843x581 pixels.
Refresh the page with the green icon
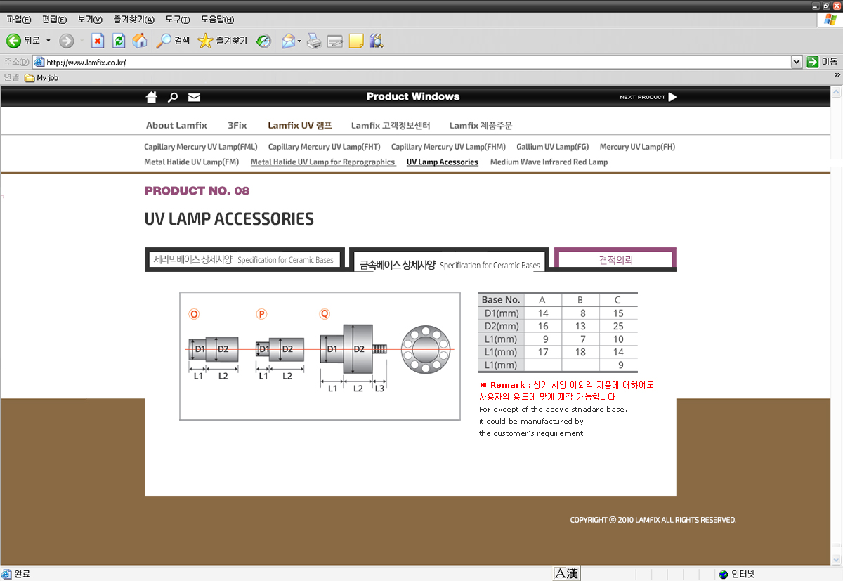119,41
